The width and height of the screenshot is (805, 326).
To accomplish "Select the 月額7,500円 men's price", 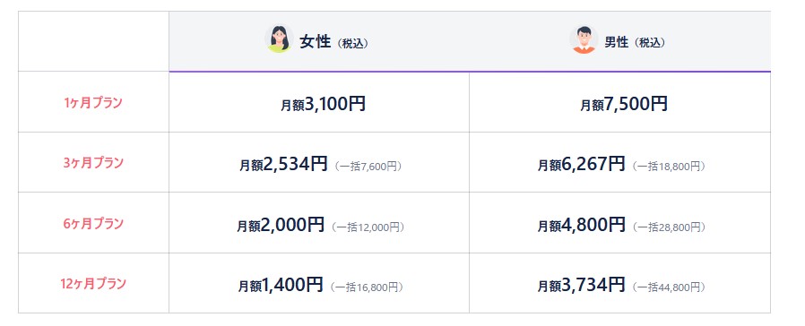I will click(x=624, y=104).
